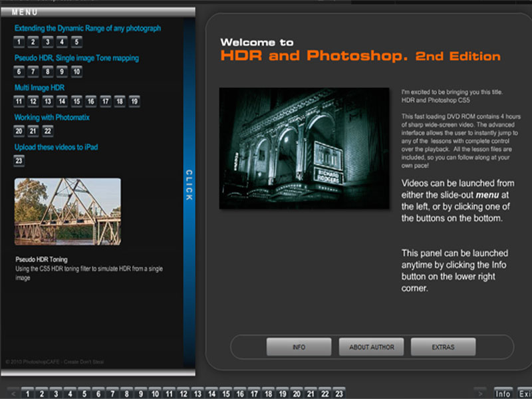The image size is (532, 399).
Task: Jump to lesson 23 from the bottom bar
Action: click(339, 394)
